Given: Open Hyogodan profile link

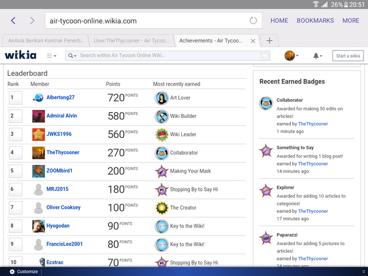Looking at the screenshot, I should [x=57, y=226].
